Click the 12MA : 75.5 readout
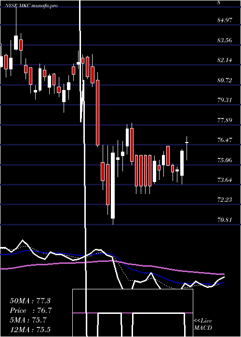This screenshot has width=241, height=337. click(30, 329)
